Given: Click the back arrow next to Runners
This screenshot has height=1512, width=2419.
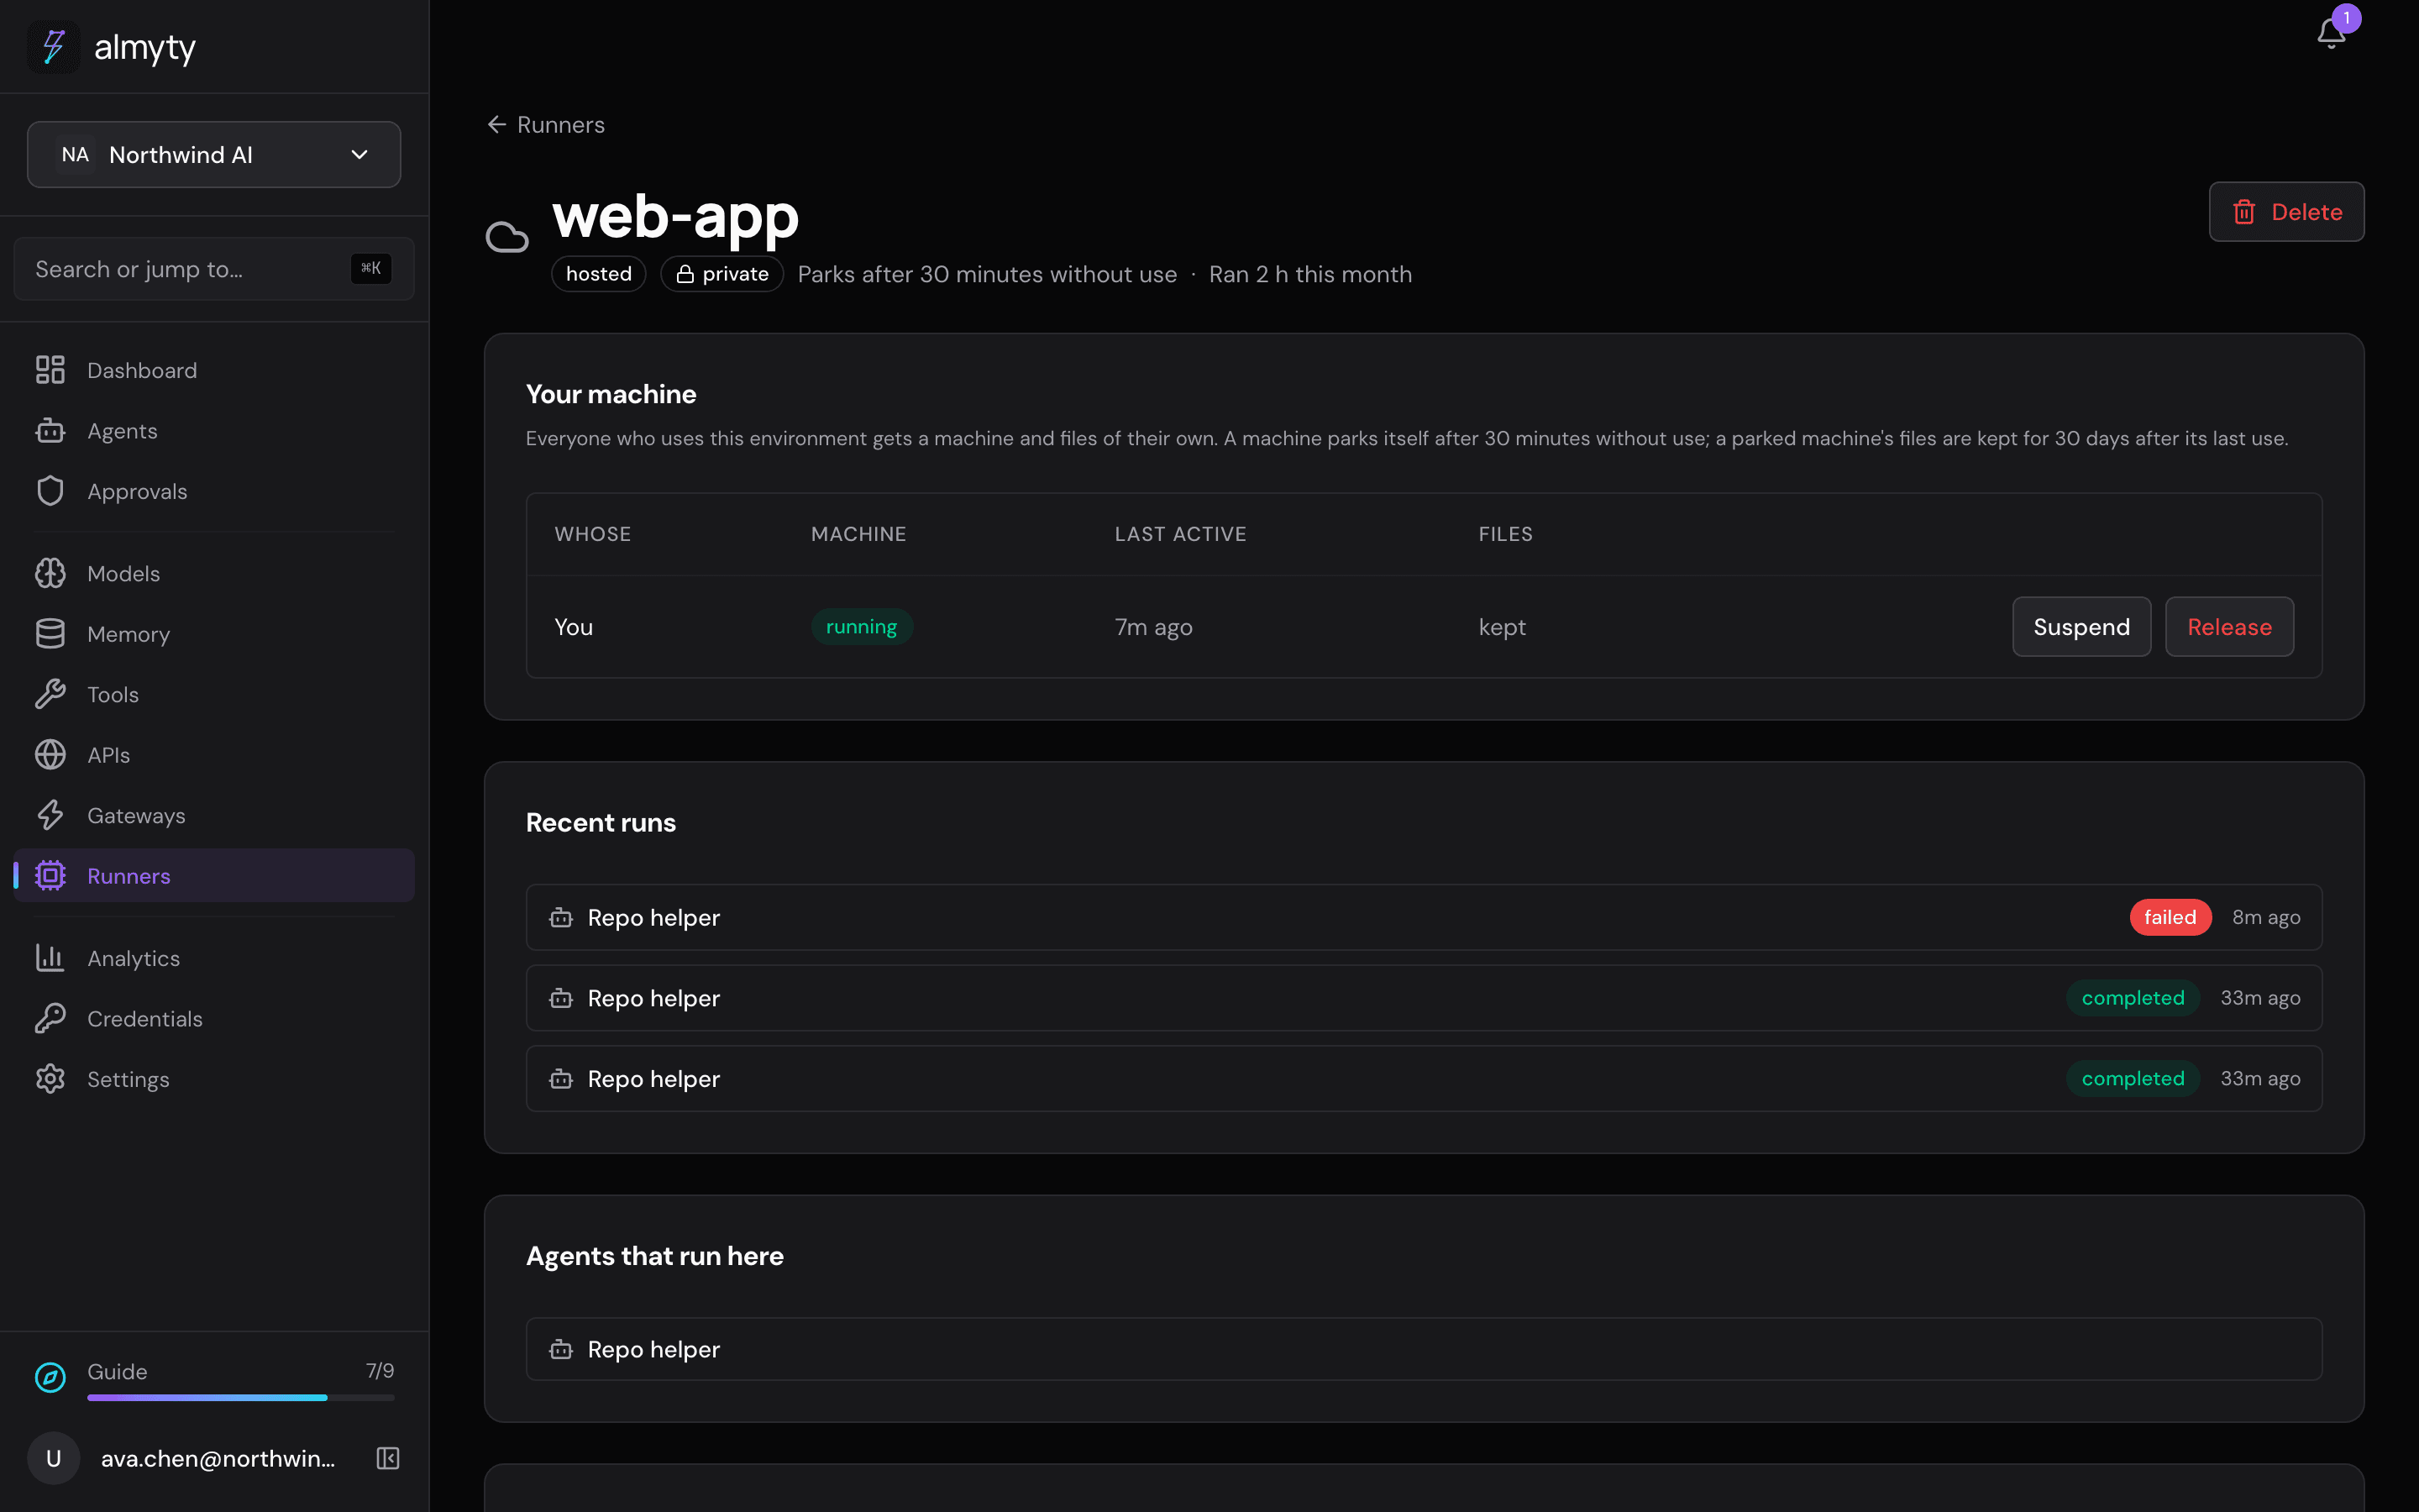Looking at the screenshot, I should tap(496, 124).
